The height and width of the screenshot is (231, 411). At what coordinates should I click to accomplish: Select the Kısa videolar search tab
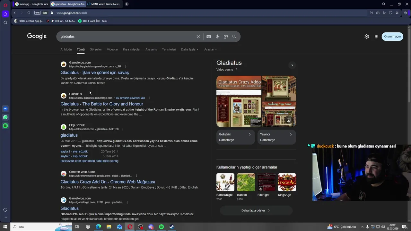[132, 49]
